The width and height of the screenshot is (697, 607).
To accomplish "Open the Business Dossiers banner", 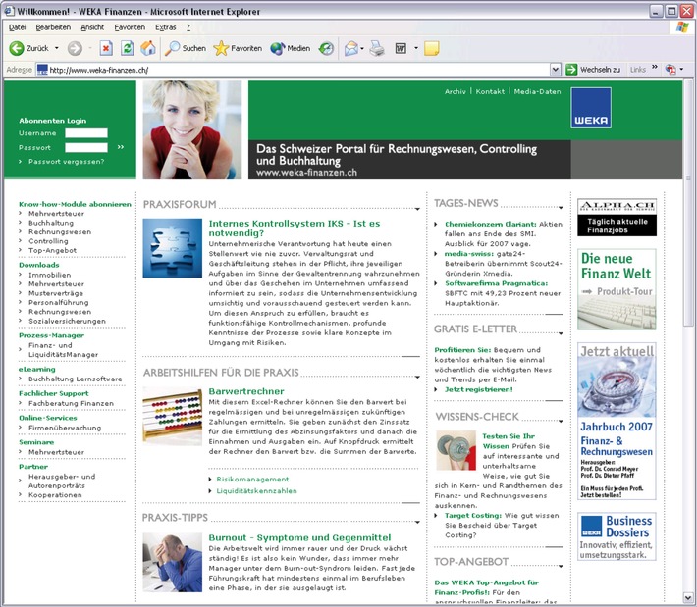I will [x=616, y=535].
